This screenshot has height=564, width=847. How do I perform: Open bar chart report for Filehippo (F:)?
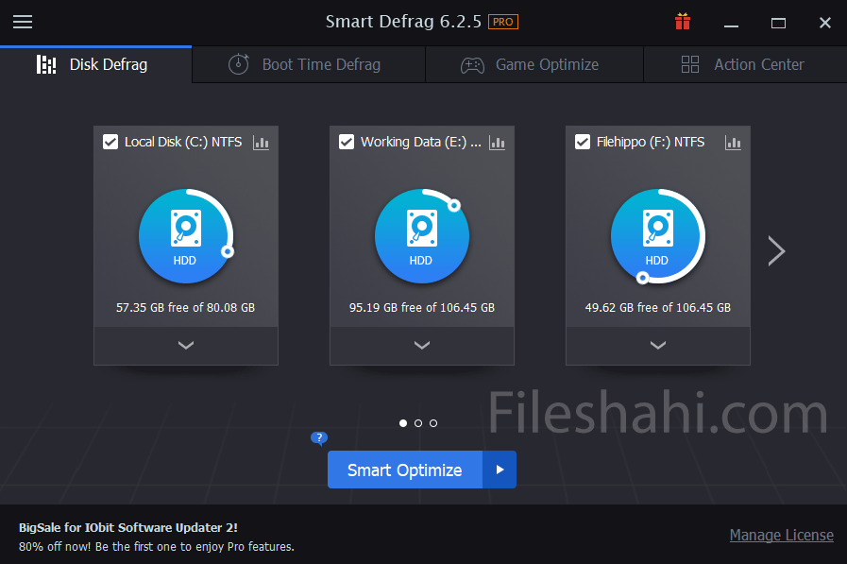[733, 143]
